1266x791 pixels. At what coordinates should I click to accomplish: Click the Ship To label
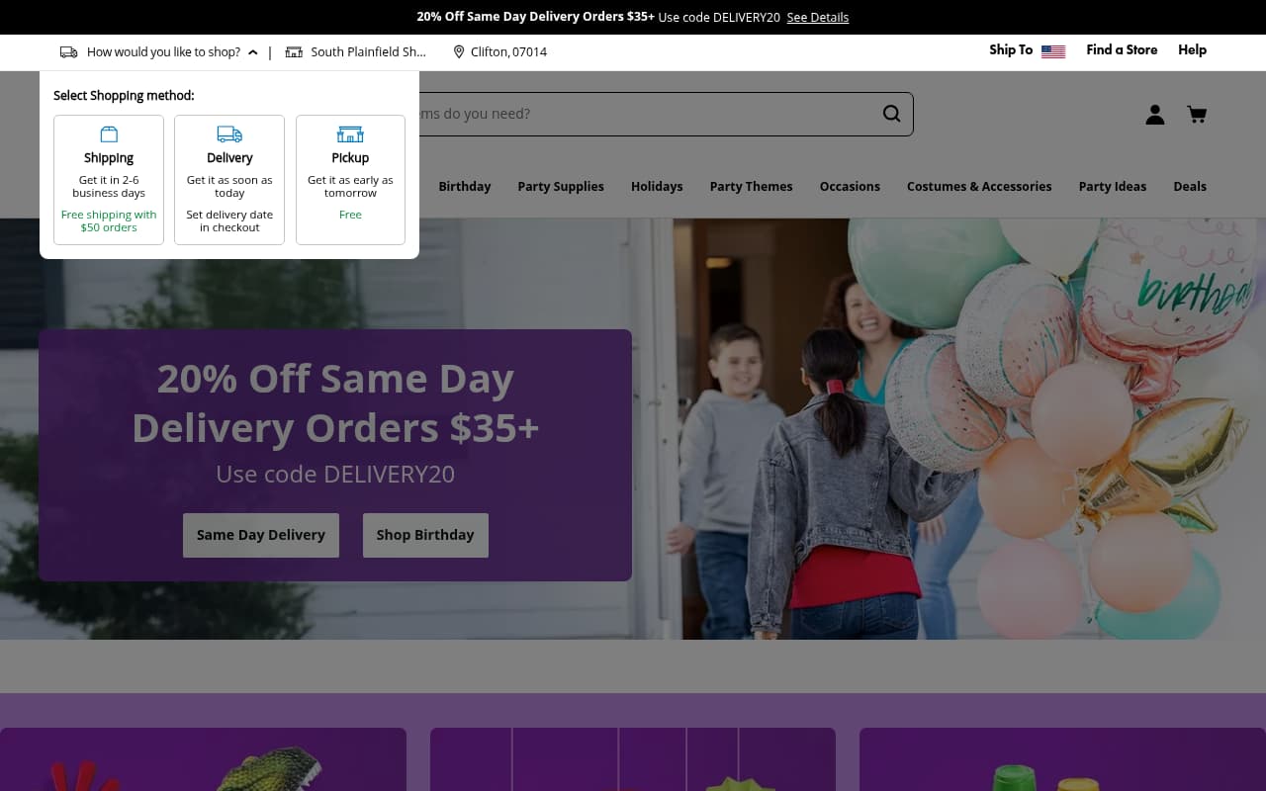point(1011,49)
